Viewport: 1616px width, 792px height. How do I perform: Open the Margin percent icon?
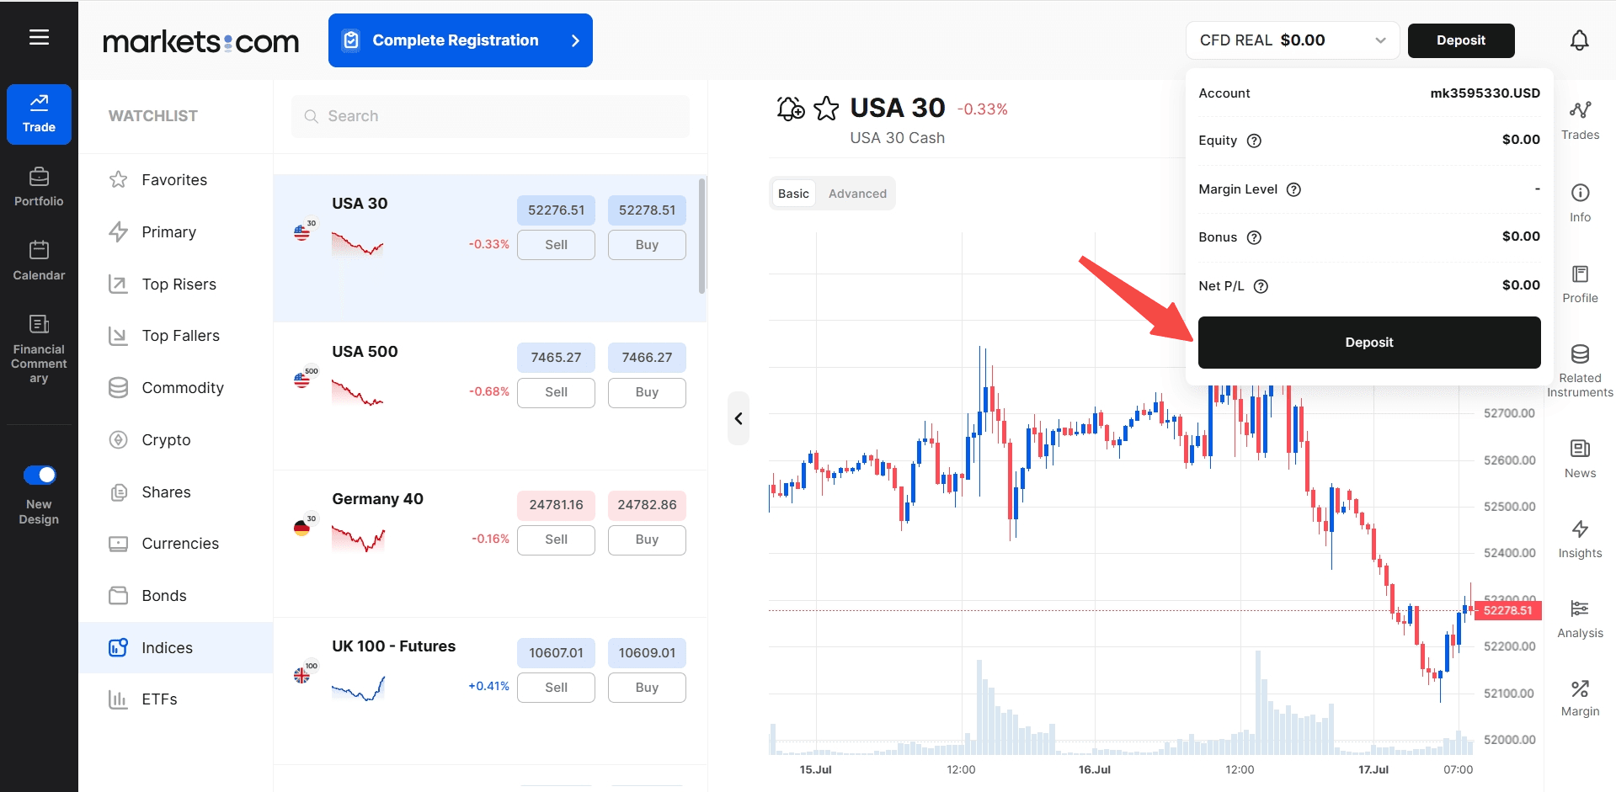click(1580, 688)
